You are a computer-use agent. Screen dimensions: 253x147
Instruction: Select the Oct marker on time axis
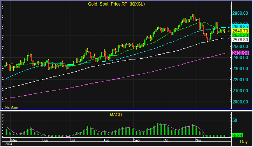point(166,140)
